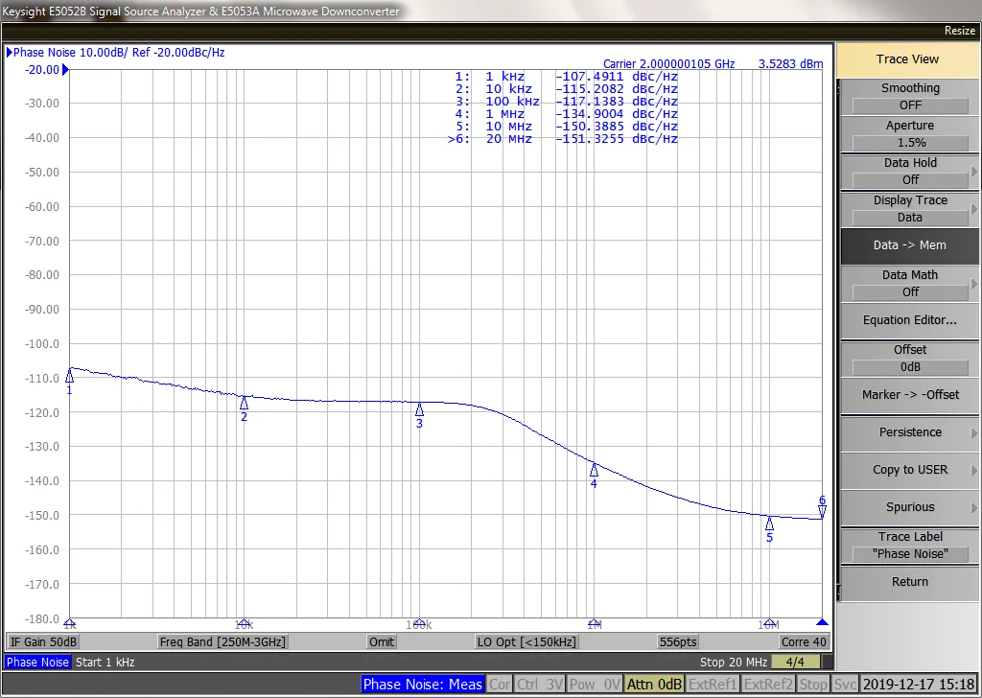This screenshot has height=698, width=982.
Task: Expand the Persistence submenu
Action: [909, 432]
